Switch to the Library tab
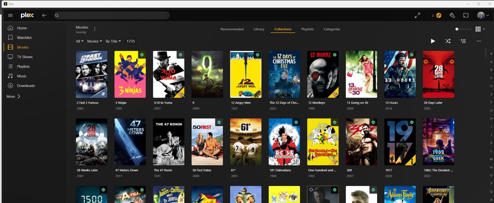The image size is (494, 203). [x=259, y=29]
